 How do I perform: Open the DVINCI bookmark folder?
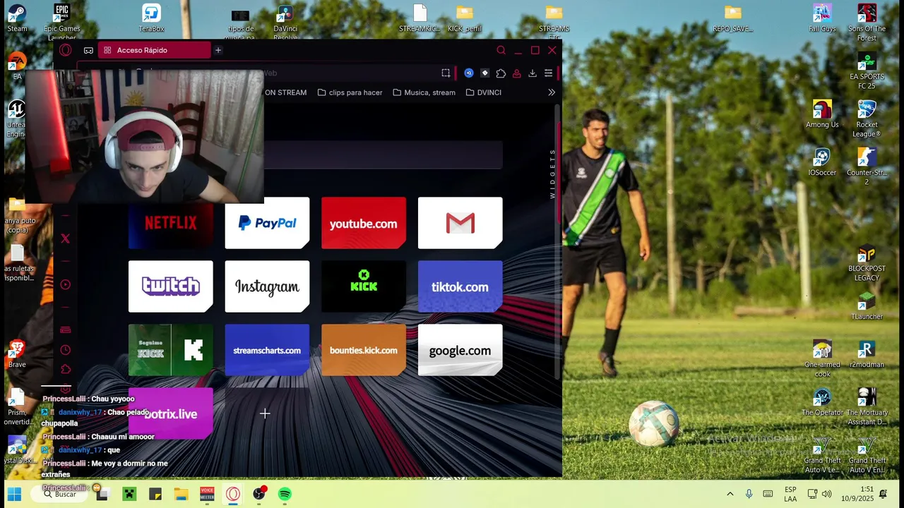pyautogui.click(x=484, y=92)
